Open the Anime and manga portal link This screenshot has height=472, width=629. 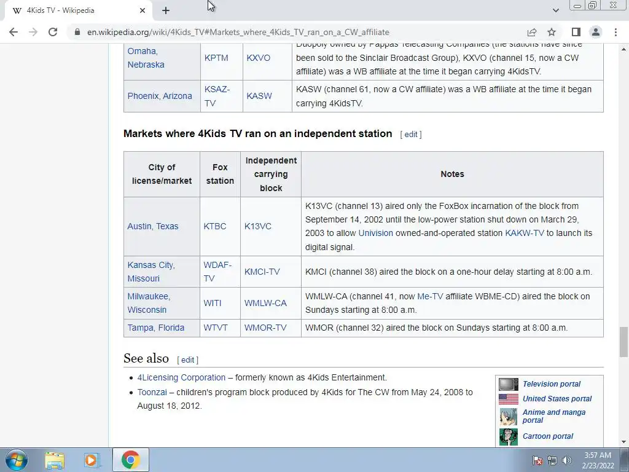coord(553,416)
